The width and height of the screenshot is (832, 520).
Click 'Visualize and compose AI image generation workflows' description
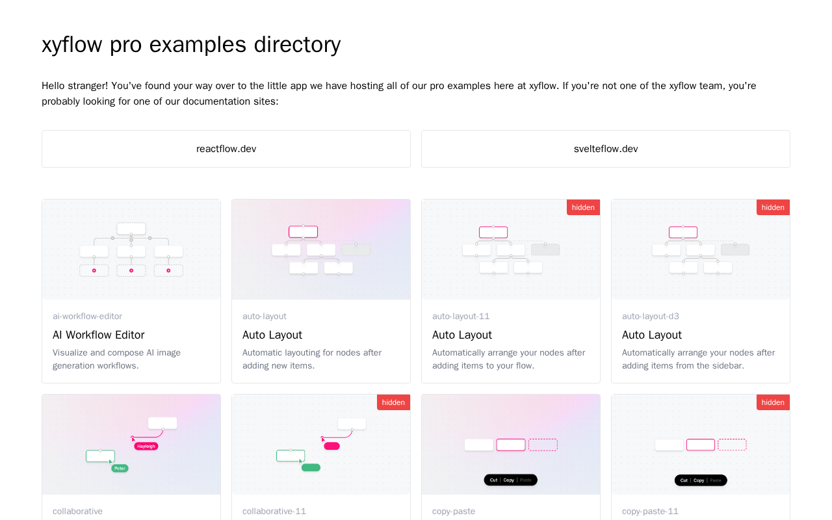(117, 359)
